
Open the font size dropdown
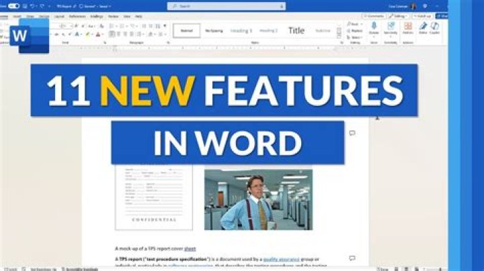(x=70, y=25)
